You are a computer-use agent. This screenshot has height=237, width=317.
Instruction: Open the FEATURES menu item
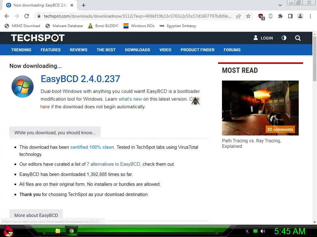tap(50, 50)
